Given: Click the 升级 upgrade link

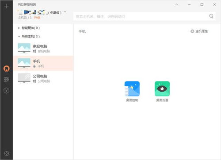Looking at the screenshot, I should (37, 18).
